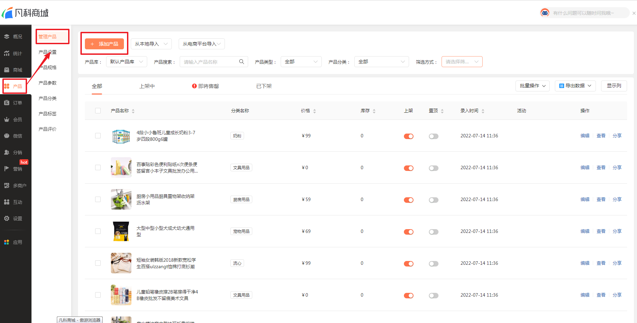This screenshot has width=637, height=323.
Task: Open the 设置 settings gear icon
Action: click(7, 219)
